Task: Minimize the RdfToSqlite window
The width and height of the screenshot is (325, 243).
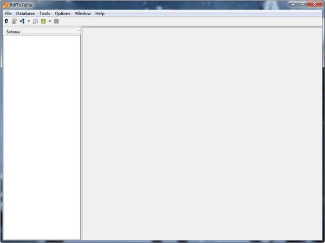Action: pos(293,4)
